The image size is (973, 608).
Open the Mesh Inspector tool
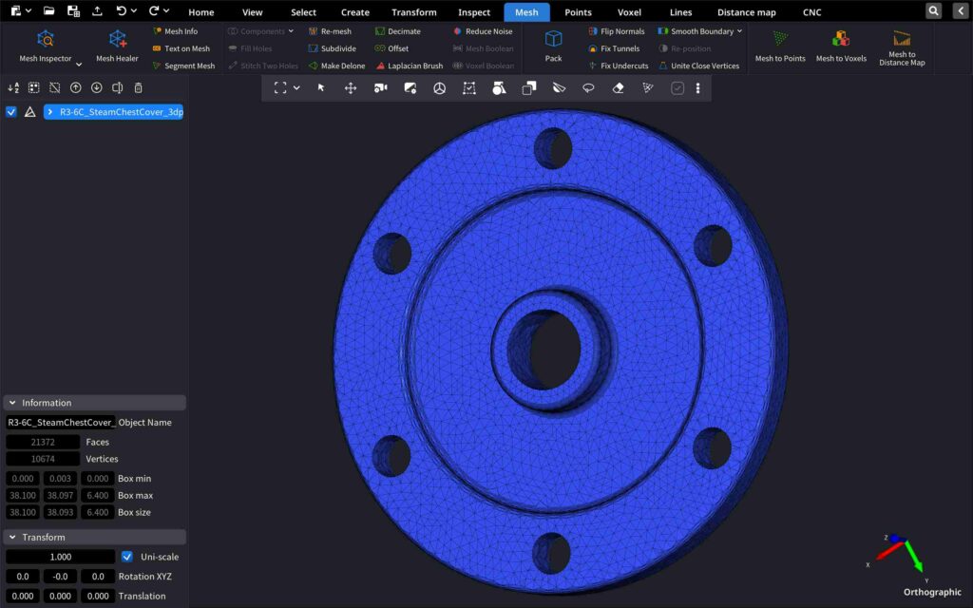click(46, 45)
